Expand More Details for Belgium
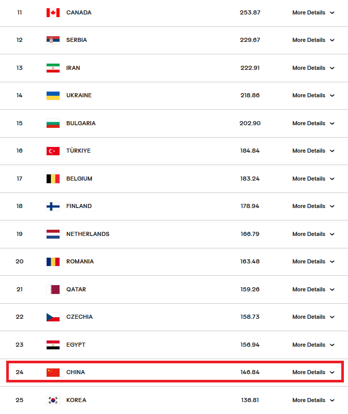The width and height of the screenshot is (348, 414). [313, 179]
